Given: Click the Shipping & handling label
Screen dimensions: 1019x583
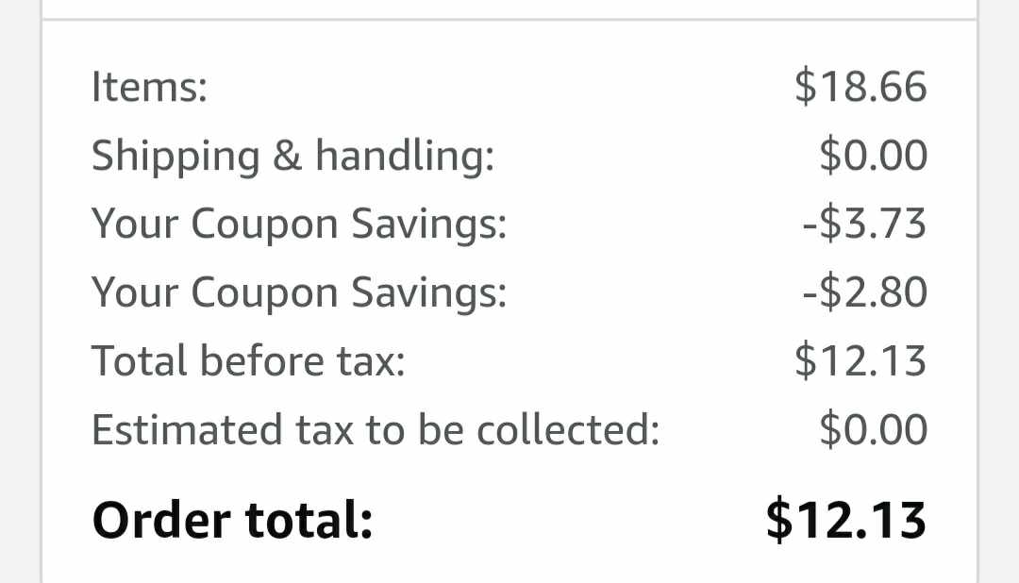Looking at the screenshot, I should coord(292,157).
